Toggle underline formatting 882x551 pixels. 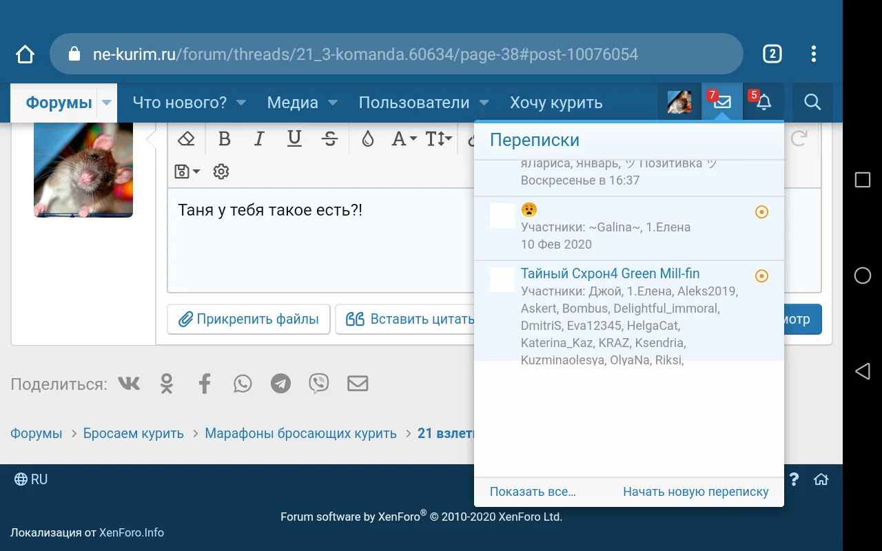[x=294, y=138]
